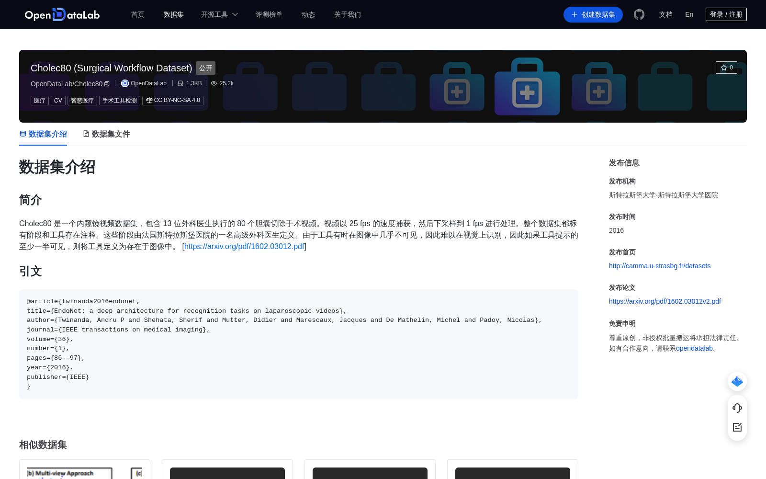Open 数据集 navigation item

[174, 14]
